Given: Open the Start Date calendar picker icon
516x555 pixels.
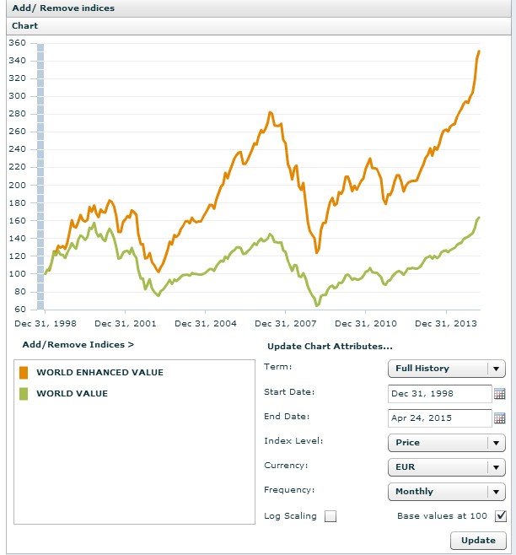Looking at the screenshot, I should (499, 394).
